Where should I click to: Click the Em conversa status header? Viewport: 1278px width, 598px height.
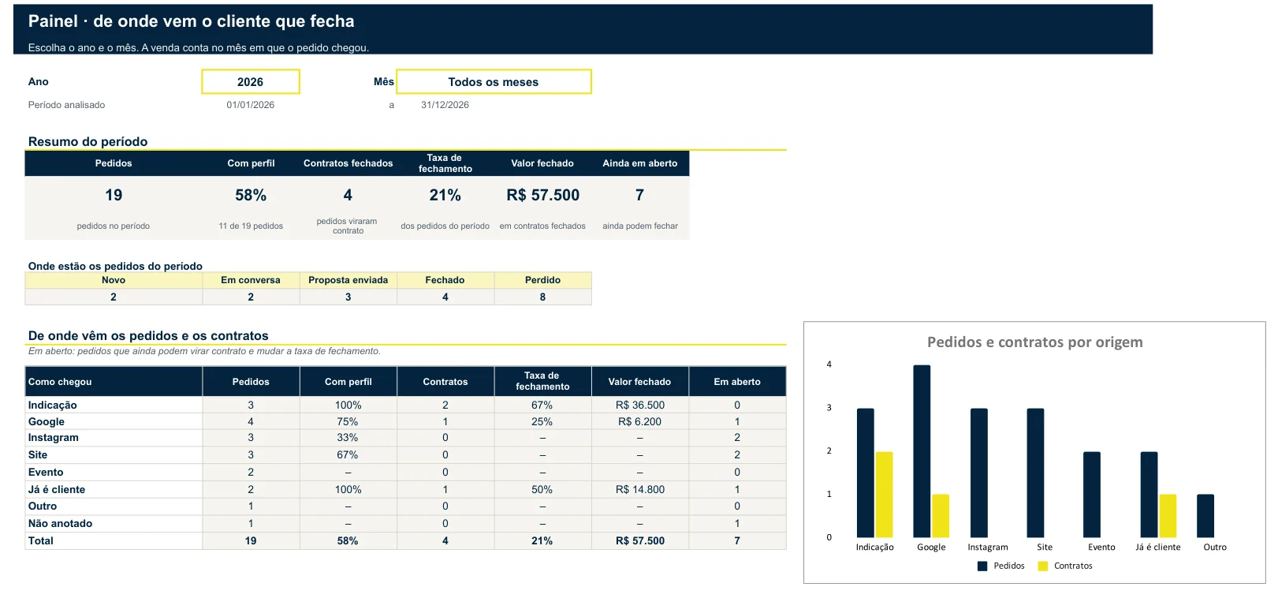[251, 280]
